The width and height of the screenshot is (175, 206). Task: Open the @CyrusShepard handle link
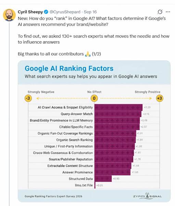[x=65, y=12]
